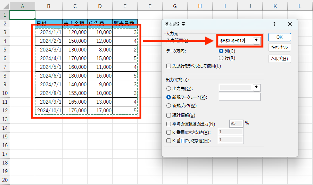This screenshot has height=185, width=313.
Task: Check K 番目に小さな値(M) checkbox
Action: click(169, 140)
